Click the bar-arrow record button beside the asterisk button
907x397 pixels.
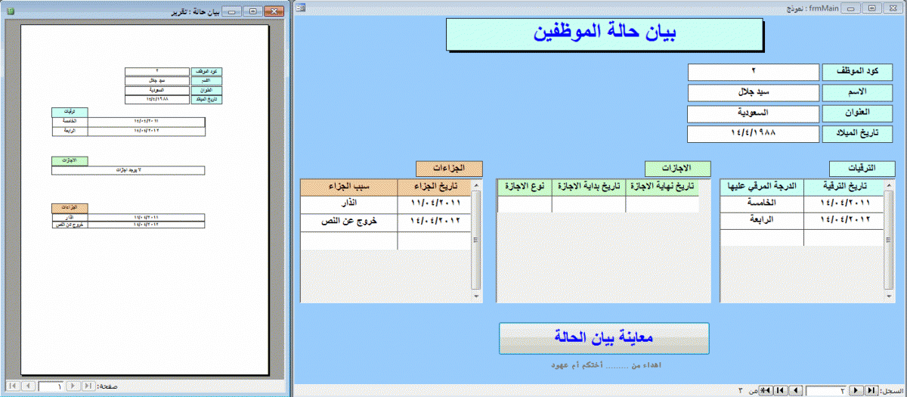point(781,390)
